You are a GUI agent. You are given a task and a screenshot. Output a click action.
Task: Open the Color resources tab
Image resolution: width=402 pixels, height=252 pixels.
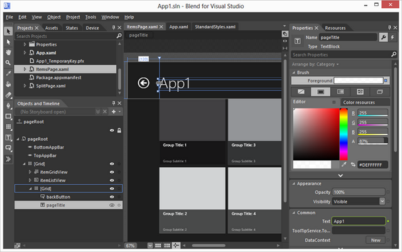coord(359,102)
